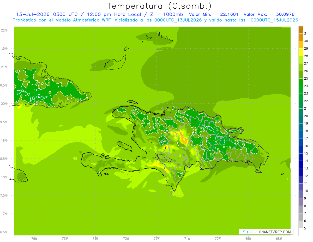Pick the legend color band between 11 and 12
Viewport: 313px width, 242px height.
301,180
